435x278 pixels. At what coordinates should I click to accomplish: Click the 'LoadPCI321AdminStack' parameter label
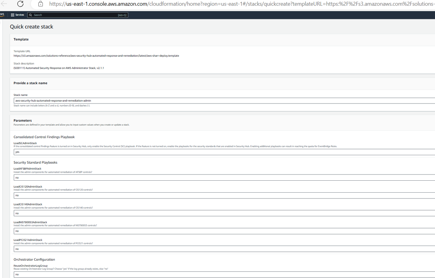(x=28, y=240)
